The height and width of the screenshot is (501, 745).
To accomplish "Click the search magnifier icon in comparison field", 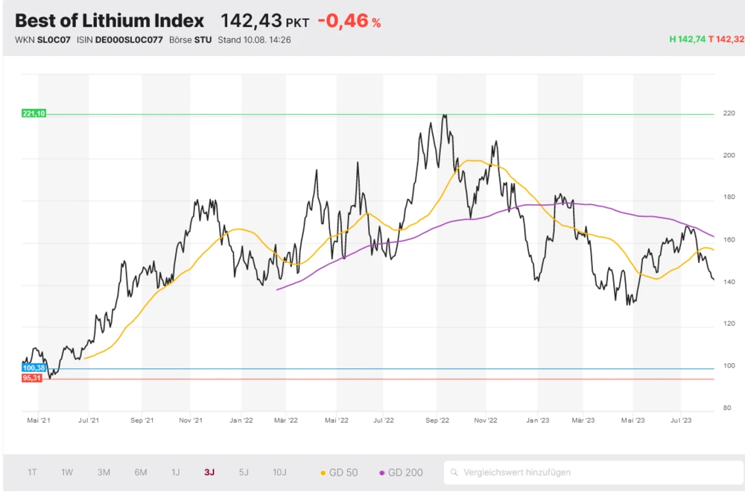I will (454, 473).
